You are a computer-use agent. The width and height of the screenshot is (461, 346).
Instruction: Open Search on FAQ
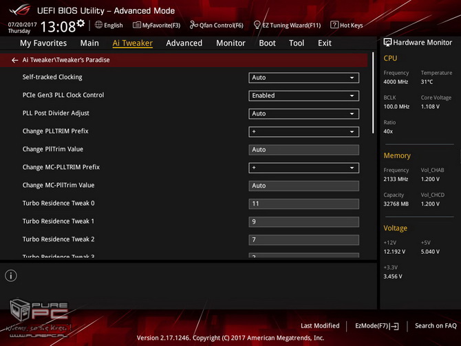[x=436, y=326]
